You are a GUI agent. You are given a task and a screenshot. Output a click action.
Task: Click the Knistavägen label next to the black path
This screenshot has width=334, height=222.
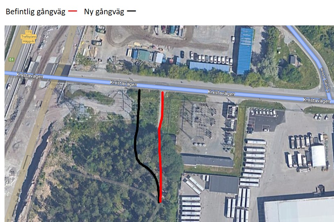[123, 84]
